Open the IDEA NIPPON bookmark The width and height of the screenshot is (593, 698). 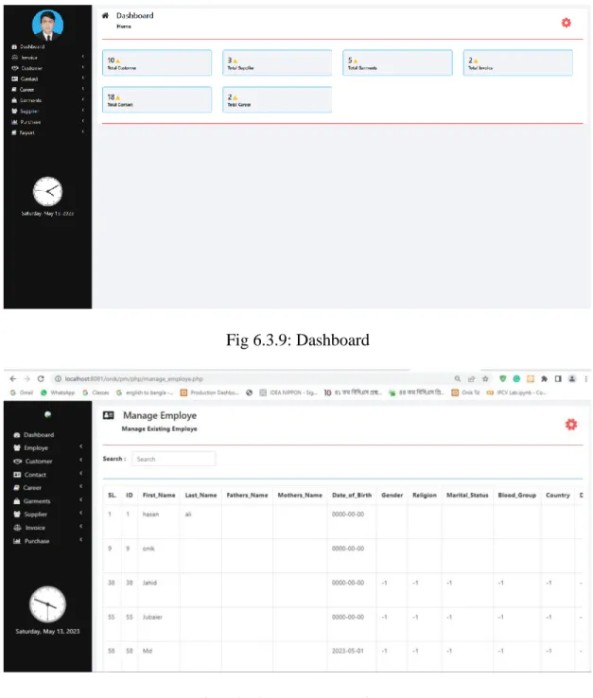click(x=288, y=393)
